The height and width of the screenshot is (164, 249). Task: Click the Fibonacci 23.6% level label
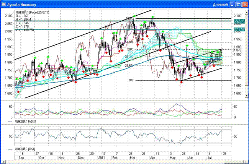(129, 66)
